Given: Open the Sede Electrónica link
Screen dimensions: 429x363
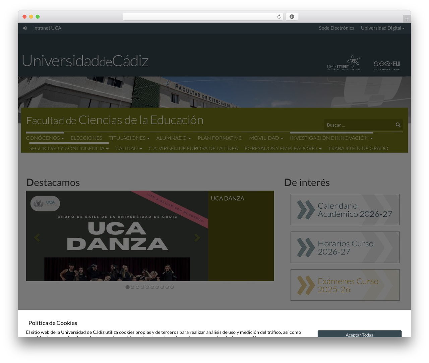Looking at the screenshot, I should click(336, 28).
